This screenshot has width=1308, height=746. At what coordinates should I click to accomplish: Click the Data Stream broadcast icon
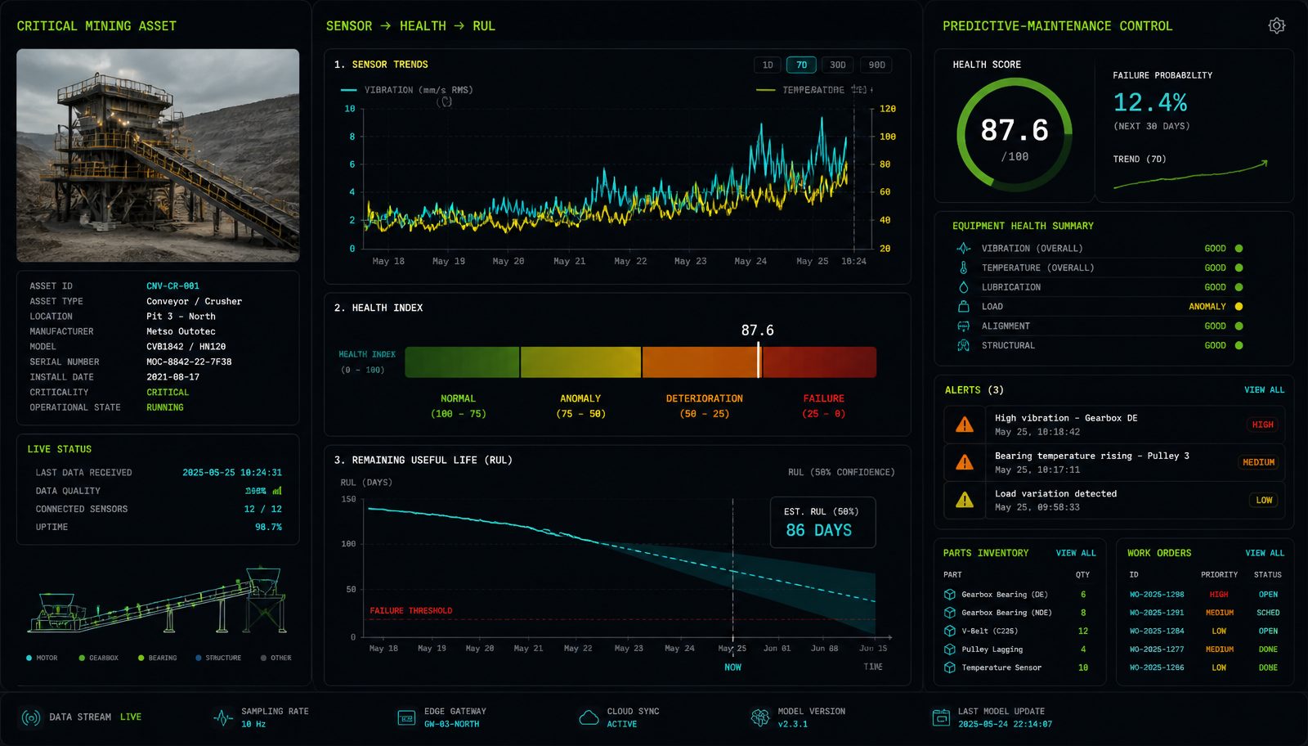(x=31, y=718)
